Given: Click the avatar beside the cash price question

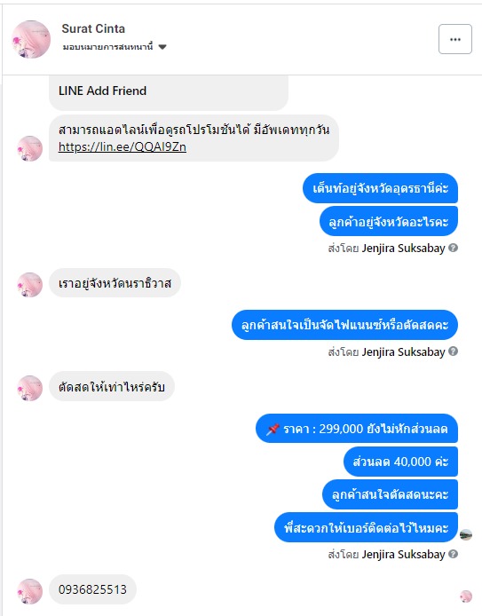Looking at the screenshot, I should 30,388.
